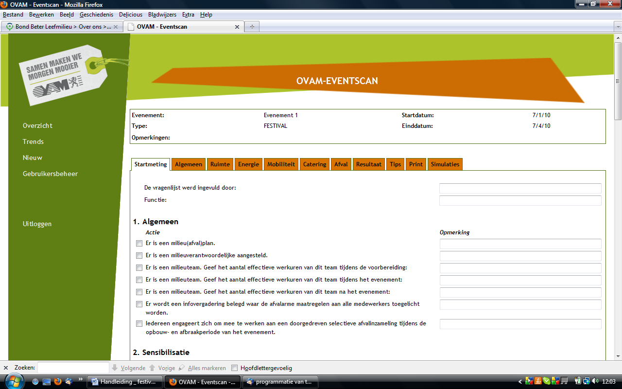Switch to Bond Beter Leefmilieu browser tab
The image size is (622, 389).
62,27
